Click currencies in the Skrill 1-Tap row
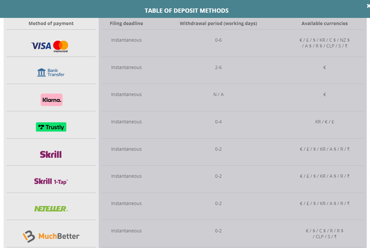Image resolution: width=370 pixels, height=248 pixels. point(324,176)
